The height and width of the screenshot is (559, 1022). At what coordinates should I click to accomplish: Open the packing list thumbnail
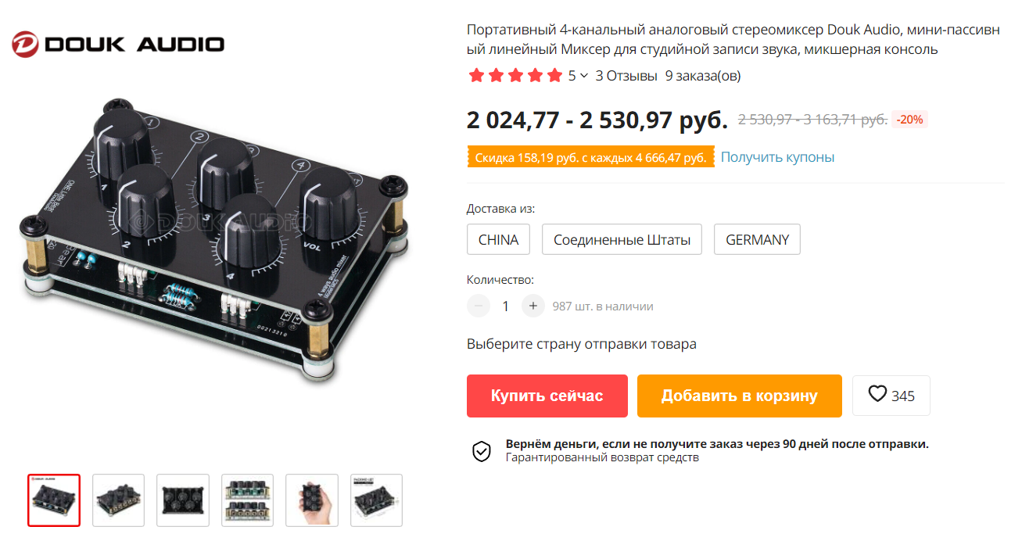point(376,500)
